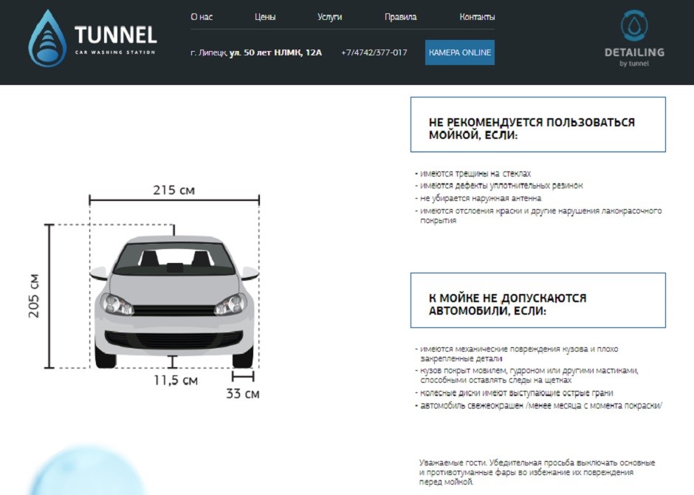Click the TUNNEL car washing station title

pos(115,35)
